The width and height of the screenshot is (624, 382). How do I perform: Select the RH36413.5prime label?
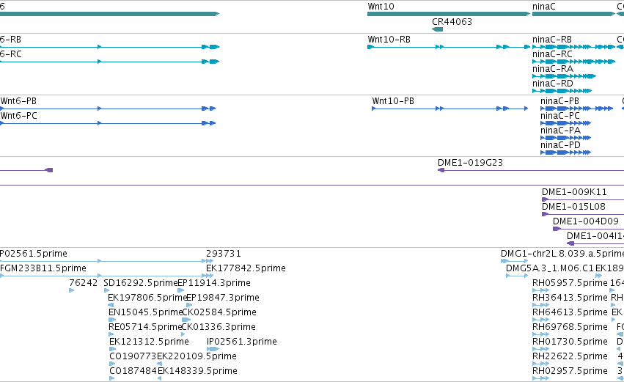click(x=570, y=298)
